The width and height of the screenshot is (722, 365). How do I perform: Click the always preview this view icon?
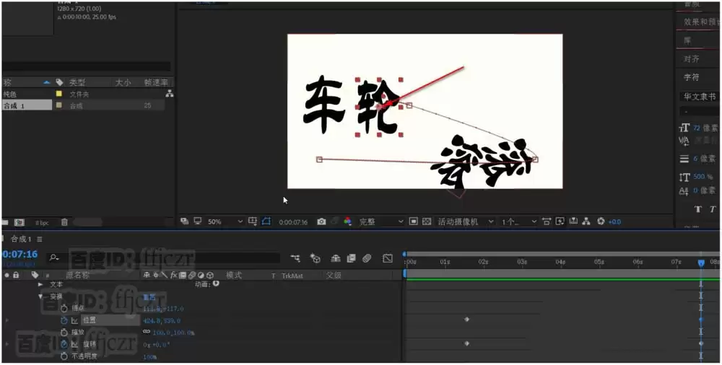pos(185,221)
